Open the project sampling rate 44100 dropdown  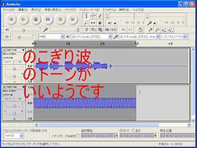[x=21, y=136]
